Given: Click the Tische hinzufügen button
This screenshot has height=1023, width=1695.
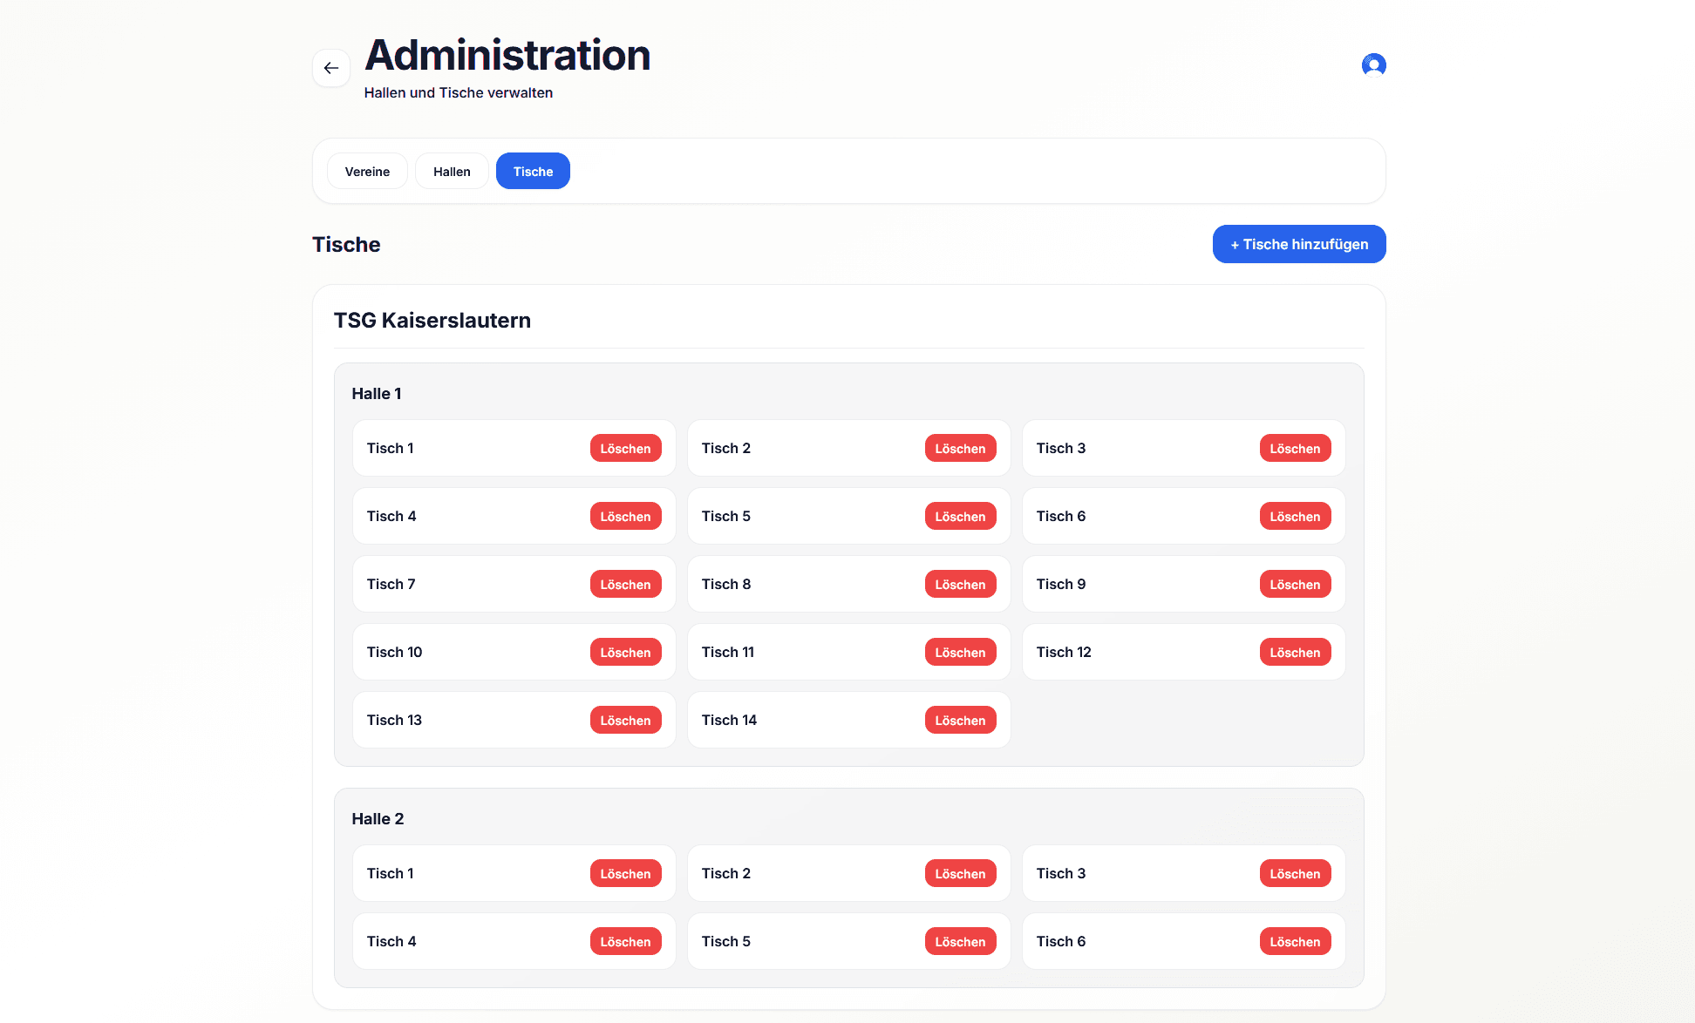Looking at the screenshot, I should (x=1298, y=245).
